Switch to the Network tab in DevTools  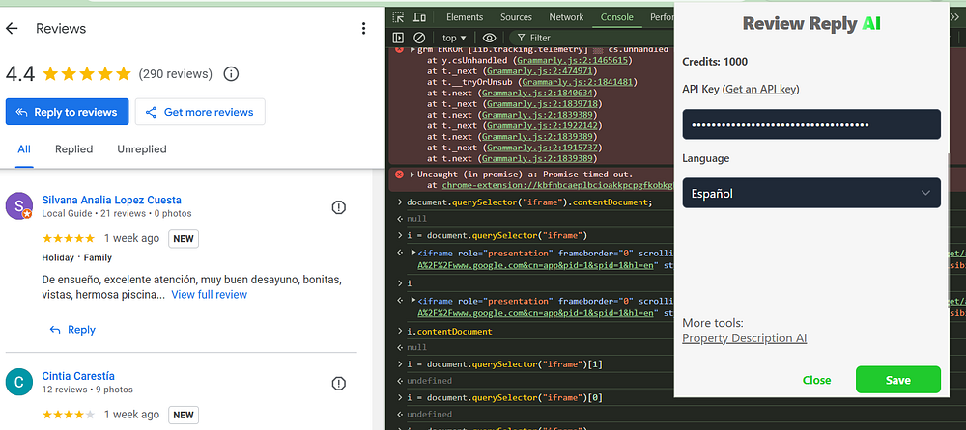point(566,17)
